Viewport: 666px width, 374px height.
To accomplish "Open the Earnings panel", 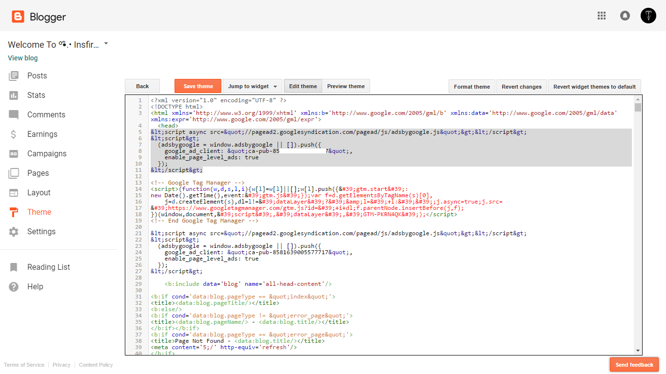I will pos(42,134).
